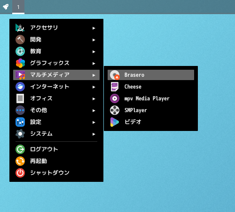Open the グラフィックス menu category

click(56, 63)
